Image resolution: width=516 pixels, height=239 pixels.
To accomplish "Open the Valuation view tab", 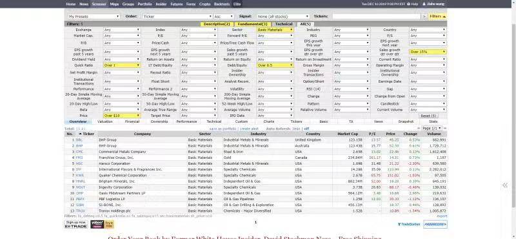I will (105, 121).
